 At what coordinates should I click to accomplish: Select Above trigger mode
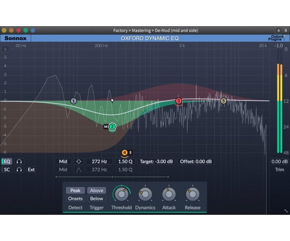coord(97,191)
